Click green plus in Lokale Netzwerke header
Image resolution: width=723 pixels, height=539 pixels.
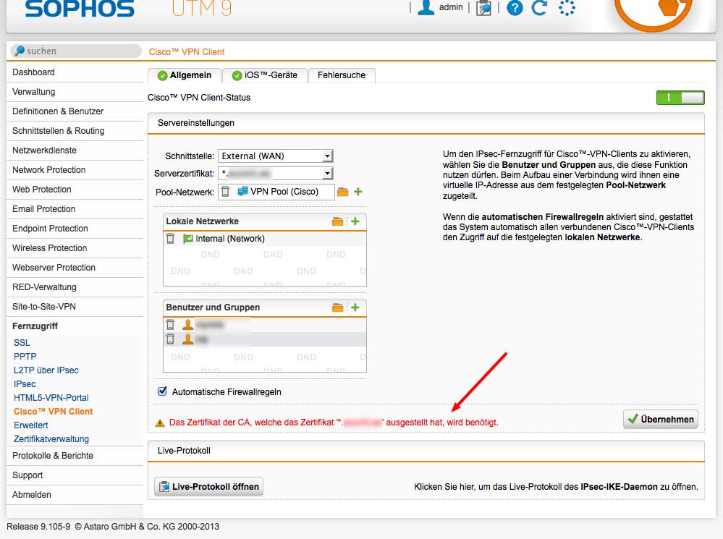point(355,221)
